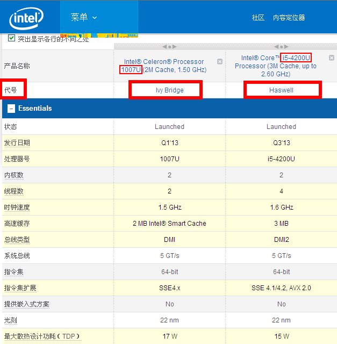337x344 pixels.
Task: Click the 总线类型 label
Action: click(17, 240)
